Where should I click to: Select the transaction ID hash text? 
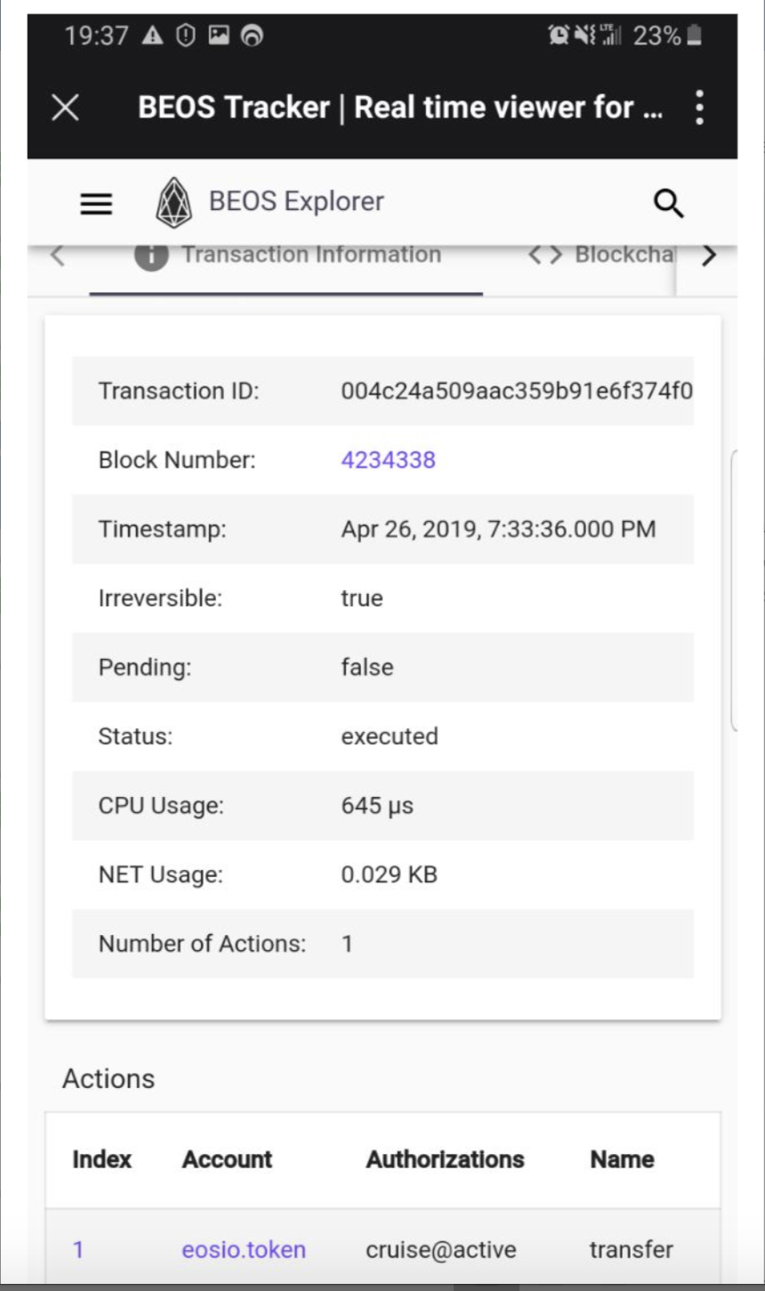[x=516, y=391]
